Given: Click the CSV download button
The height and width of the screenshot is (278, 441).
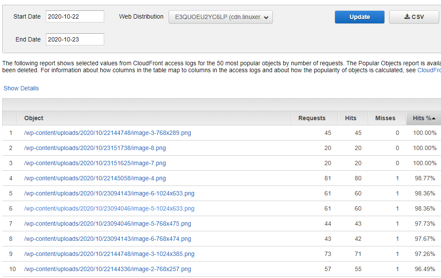Looking at the screenshot, I should [x=414, y=17].
